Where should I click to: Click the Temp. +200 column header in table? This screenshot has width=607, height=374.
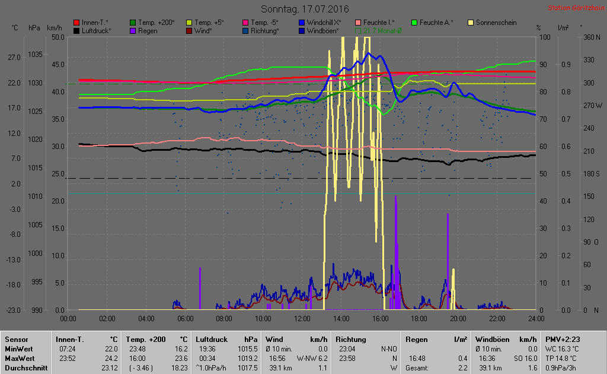146,340
